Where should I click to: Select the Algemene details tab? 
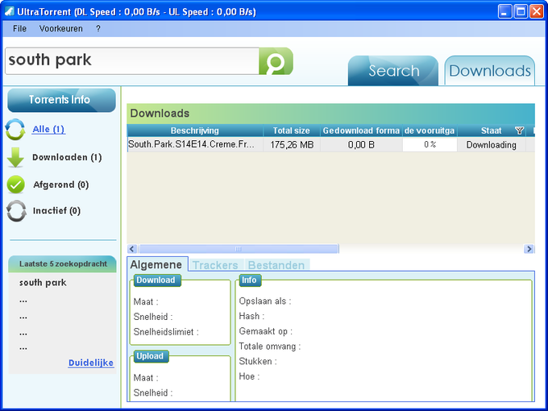(156, 264)
